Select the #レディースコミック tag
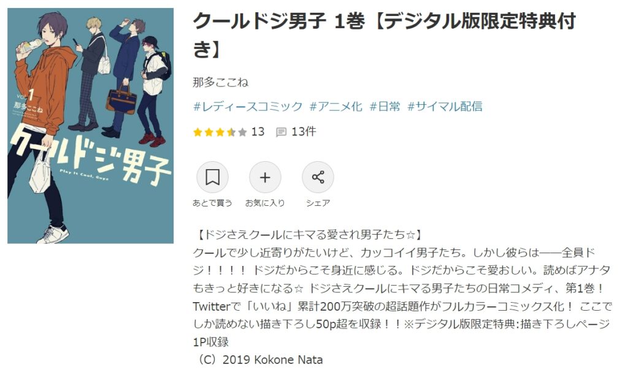 [248, 107]
